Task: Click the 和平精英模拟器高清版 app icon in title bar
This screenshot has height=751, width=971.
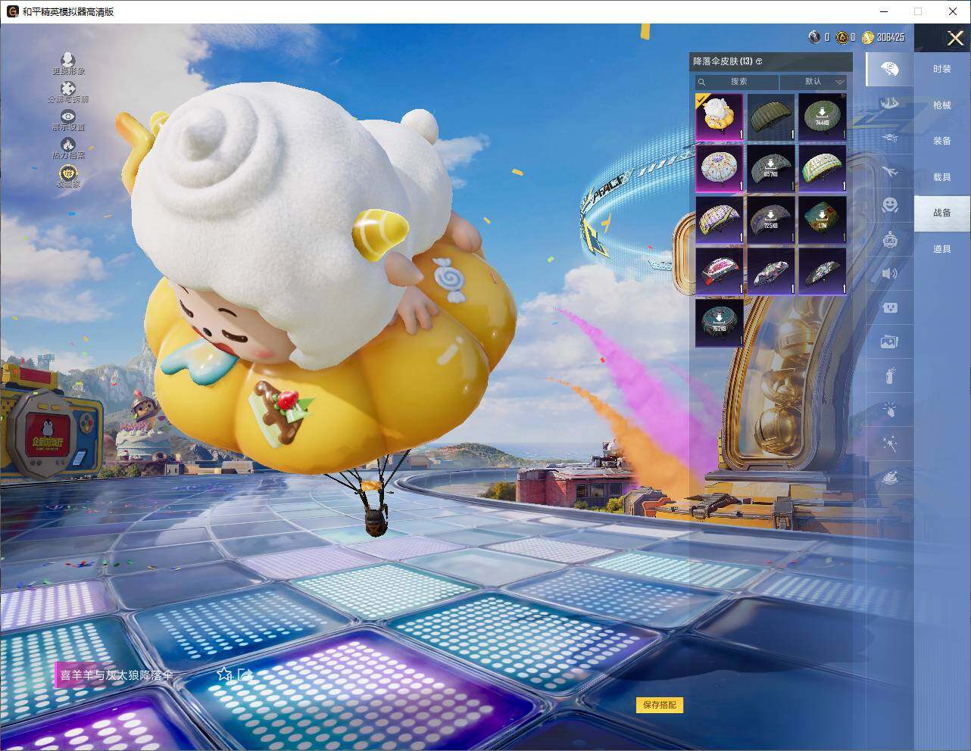Action: (12, 11)
